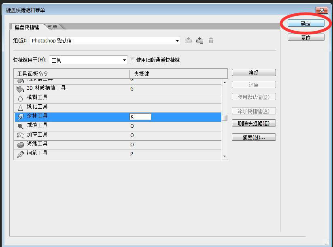Select the 3D 材质拖放工具 icon

[20, 89]
